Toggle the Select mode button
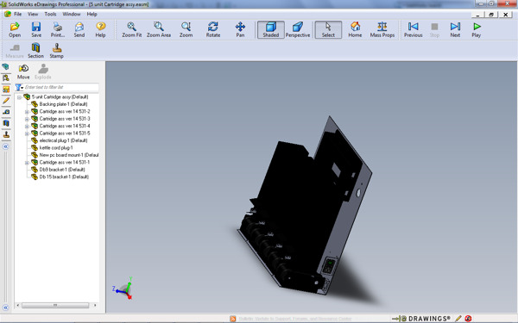This screenshot has width=518, height=323. (328, 29)
